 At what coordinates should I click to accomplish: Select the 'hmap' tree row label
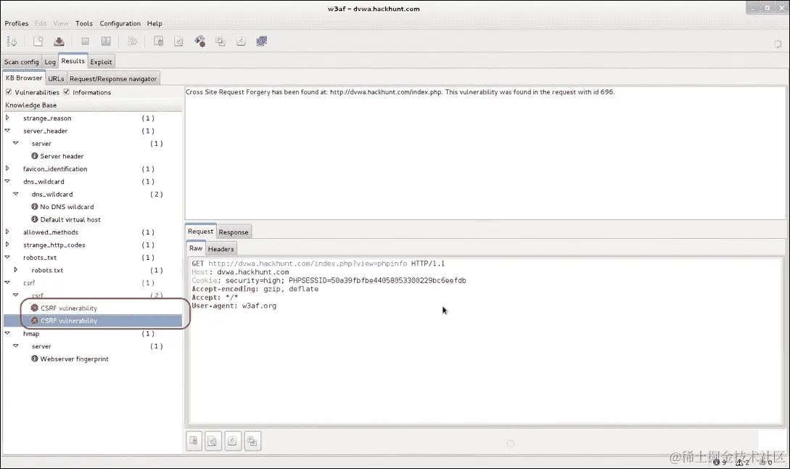click(31, 333)
